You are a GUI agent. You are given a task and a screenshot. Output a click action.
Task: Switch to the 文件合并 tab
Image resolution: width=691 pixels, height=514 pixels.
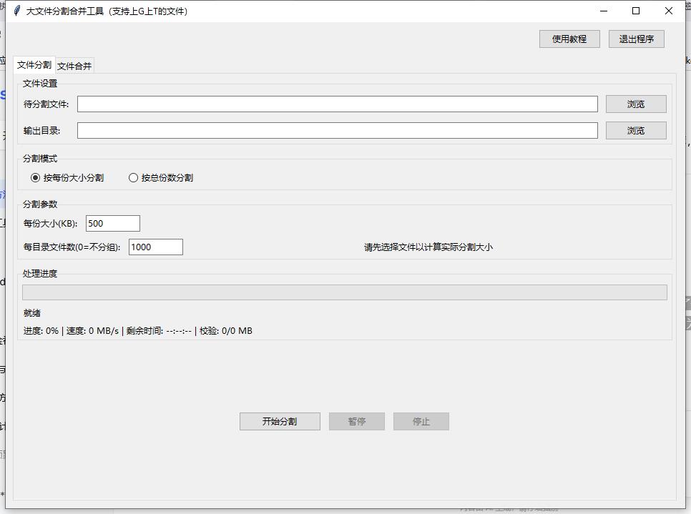click(x=74, y=65)
